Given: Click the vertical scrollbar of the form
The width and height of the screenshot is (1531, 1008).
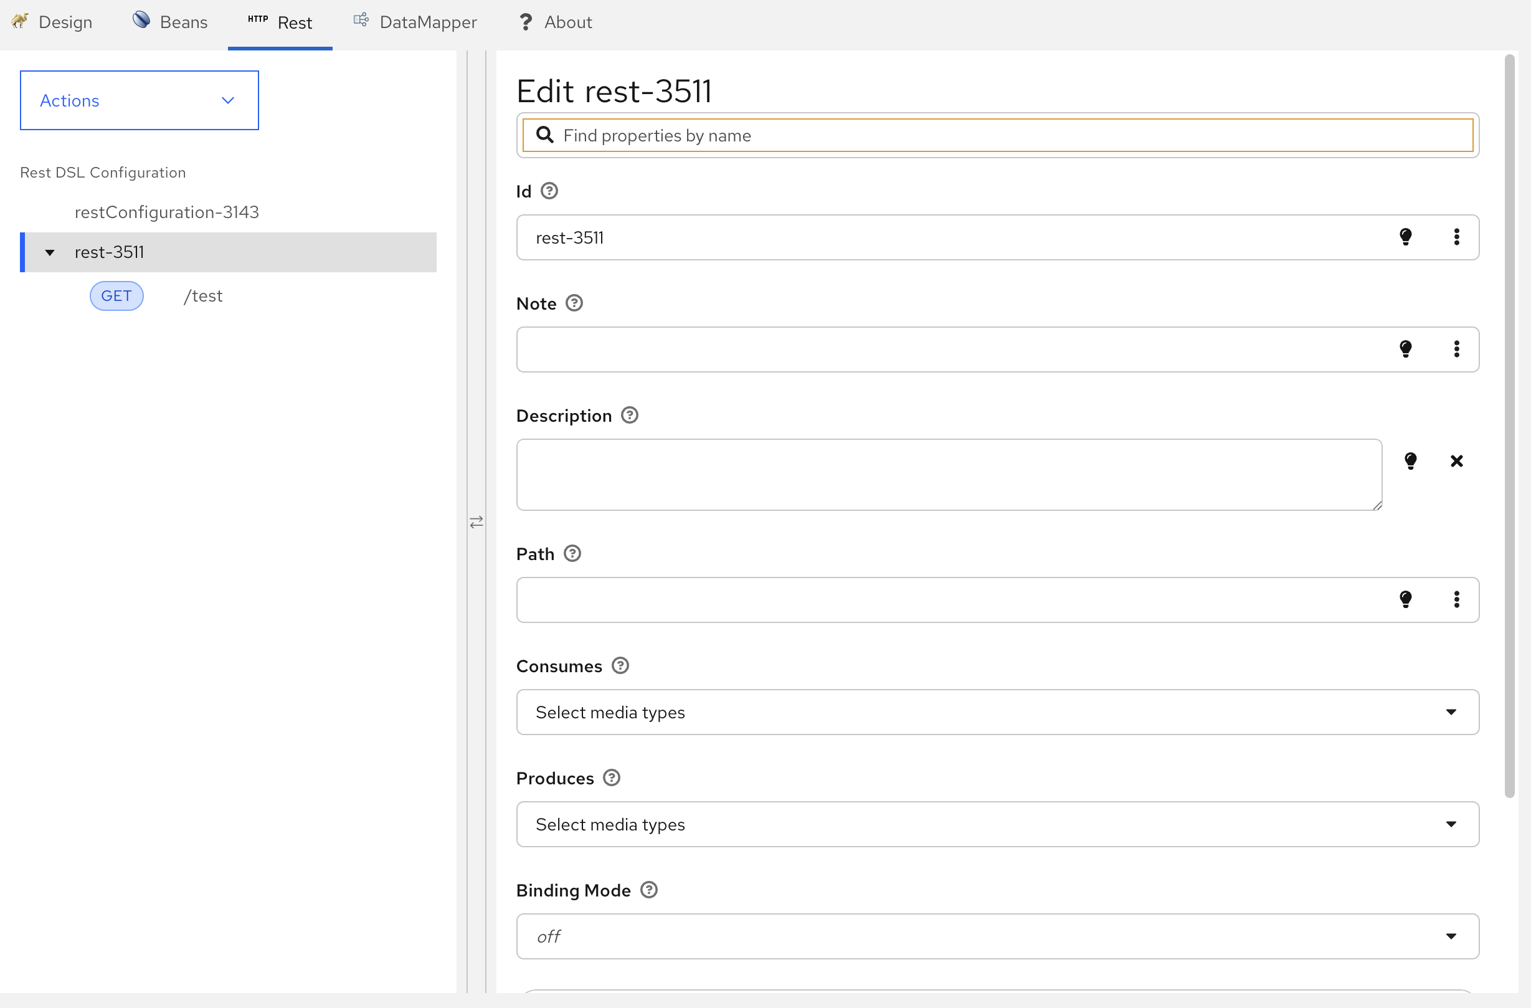Looking at the screenshot, I should pos(1509,426).
